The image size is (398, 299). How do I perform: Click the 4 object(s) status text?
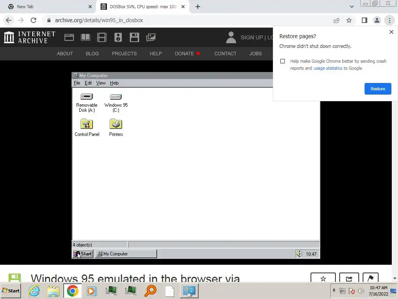82,245
